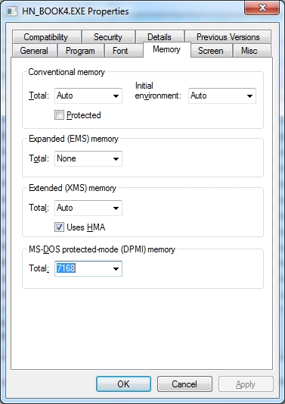Click the Cancel button

(184, 384)
